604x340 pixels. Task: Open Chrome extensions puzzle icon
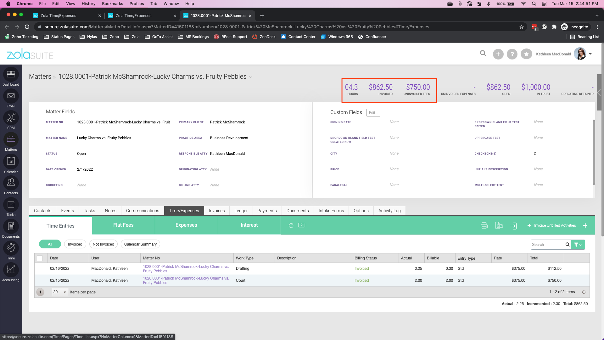pos(554,27)
